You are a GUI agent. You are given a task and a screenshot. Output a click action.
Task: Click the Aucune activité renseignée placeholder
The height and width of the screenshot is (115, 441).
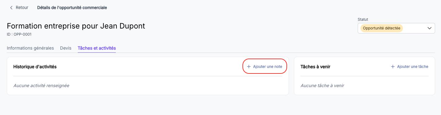[41, 86]
